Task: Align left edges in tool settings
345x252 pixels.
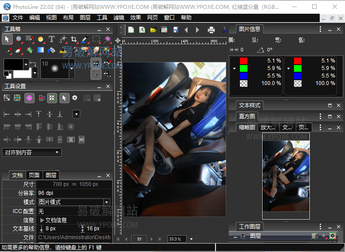Action: (7, 114)
